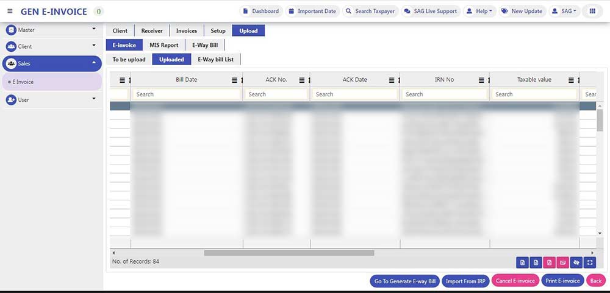Open the Bill Date column menu icon
Viewport: 610px width, 293px height.
[235, 80]
